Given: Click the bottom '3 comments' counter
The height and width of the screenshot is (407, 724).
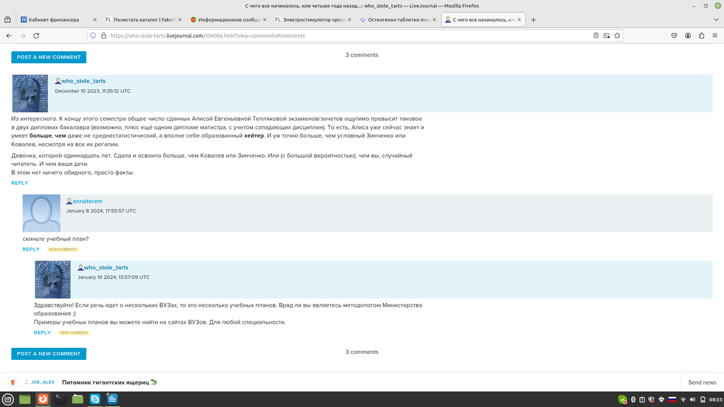Looking at the screenshot, I should [x=362, y=352].
